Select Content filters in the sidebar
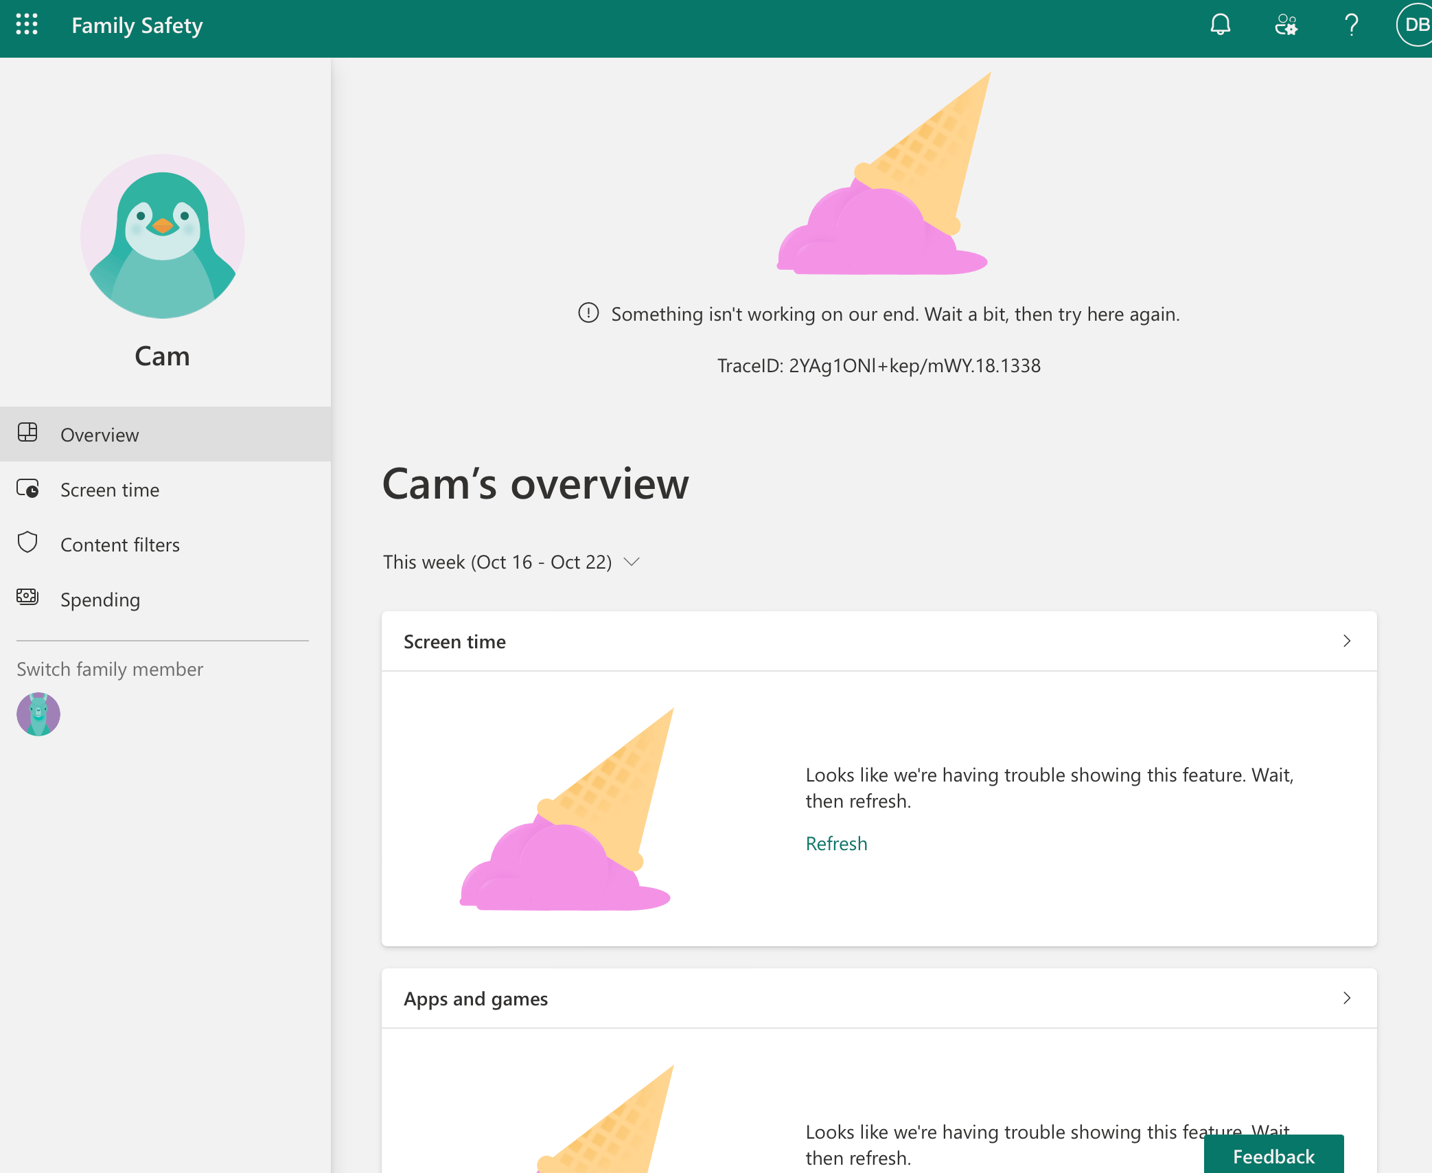Screen dimensions: 1432x1173 click(x=165, y=544)
